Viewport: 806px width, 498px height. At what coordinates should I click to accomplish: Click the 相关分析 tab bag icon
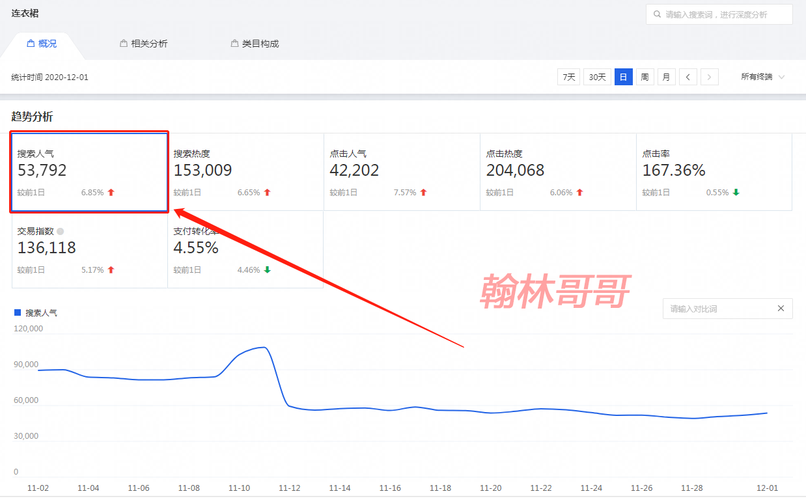pos(124,44)
